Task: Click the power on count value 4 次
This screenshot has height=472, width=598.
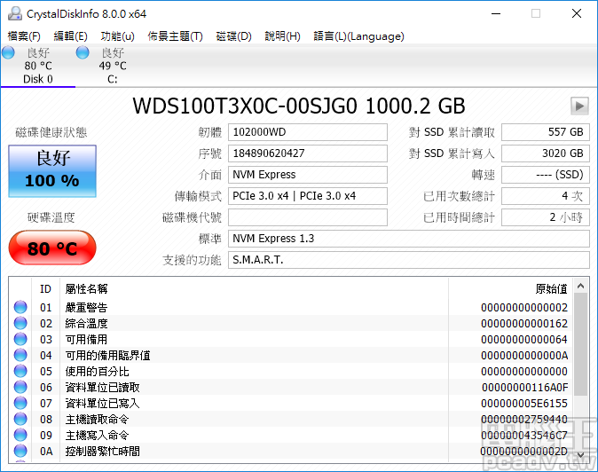Action: [x=546, y=196]
